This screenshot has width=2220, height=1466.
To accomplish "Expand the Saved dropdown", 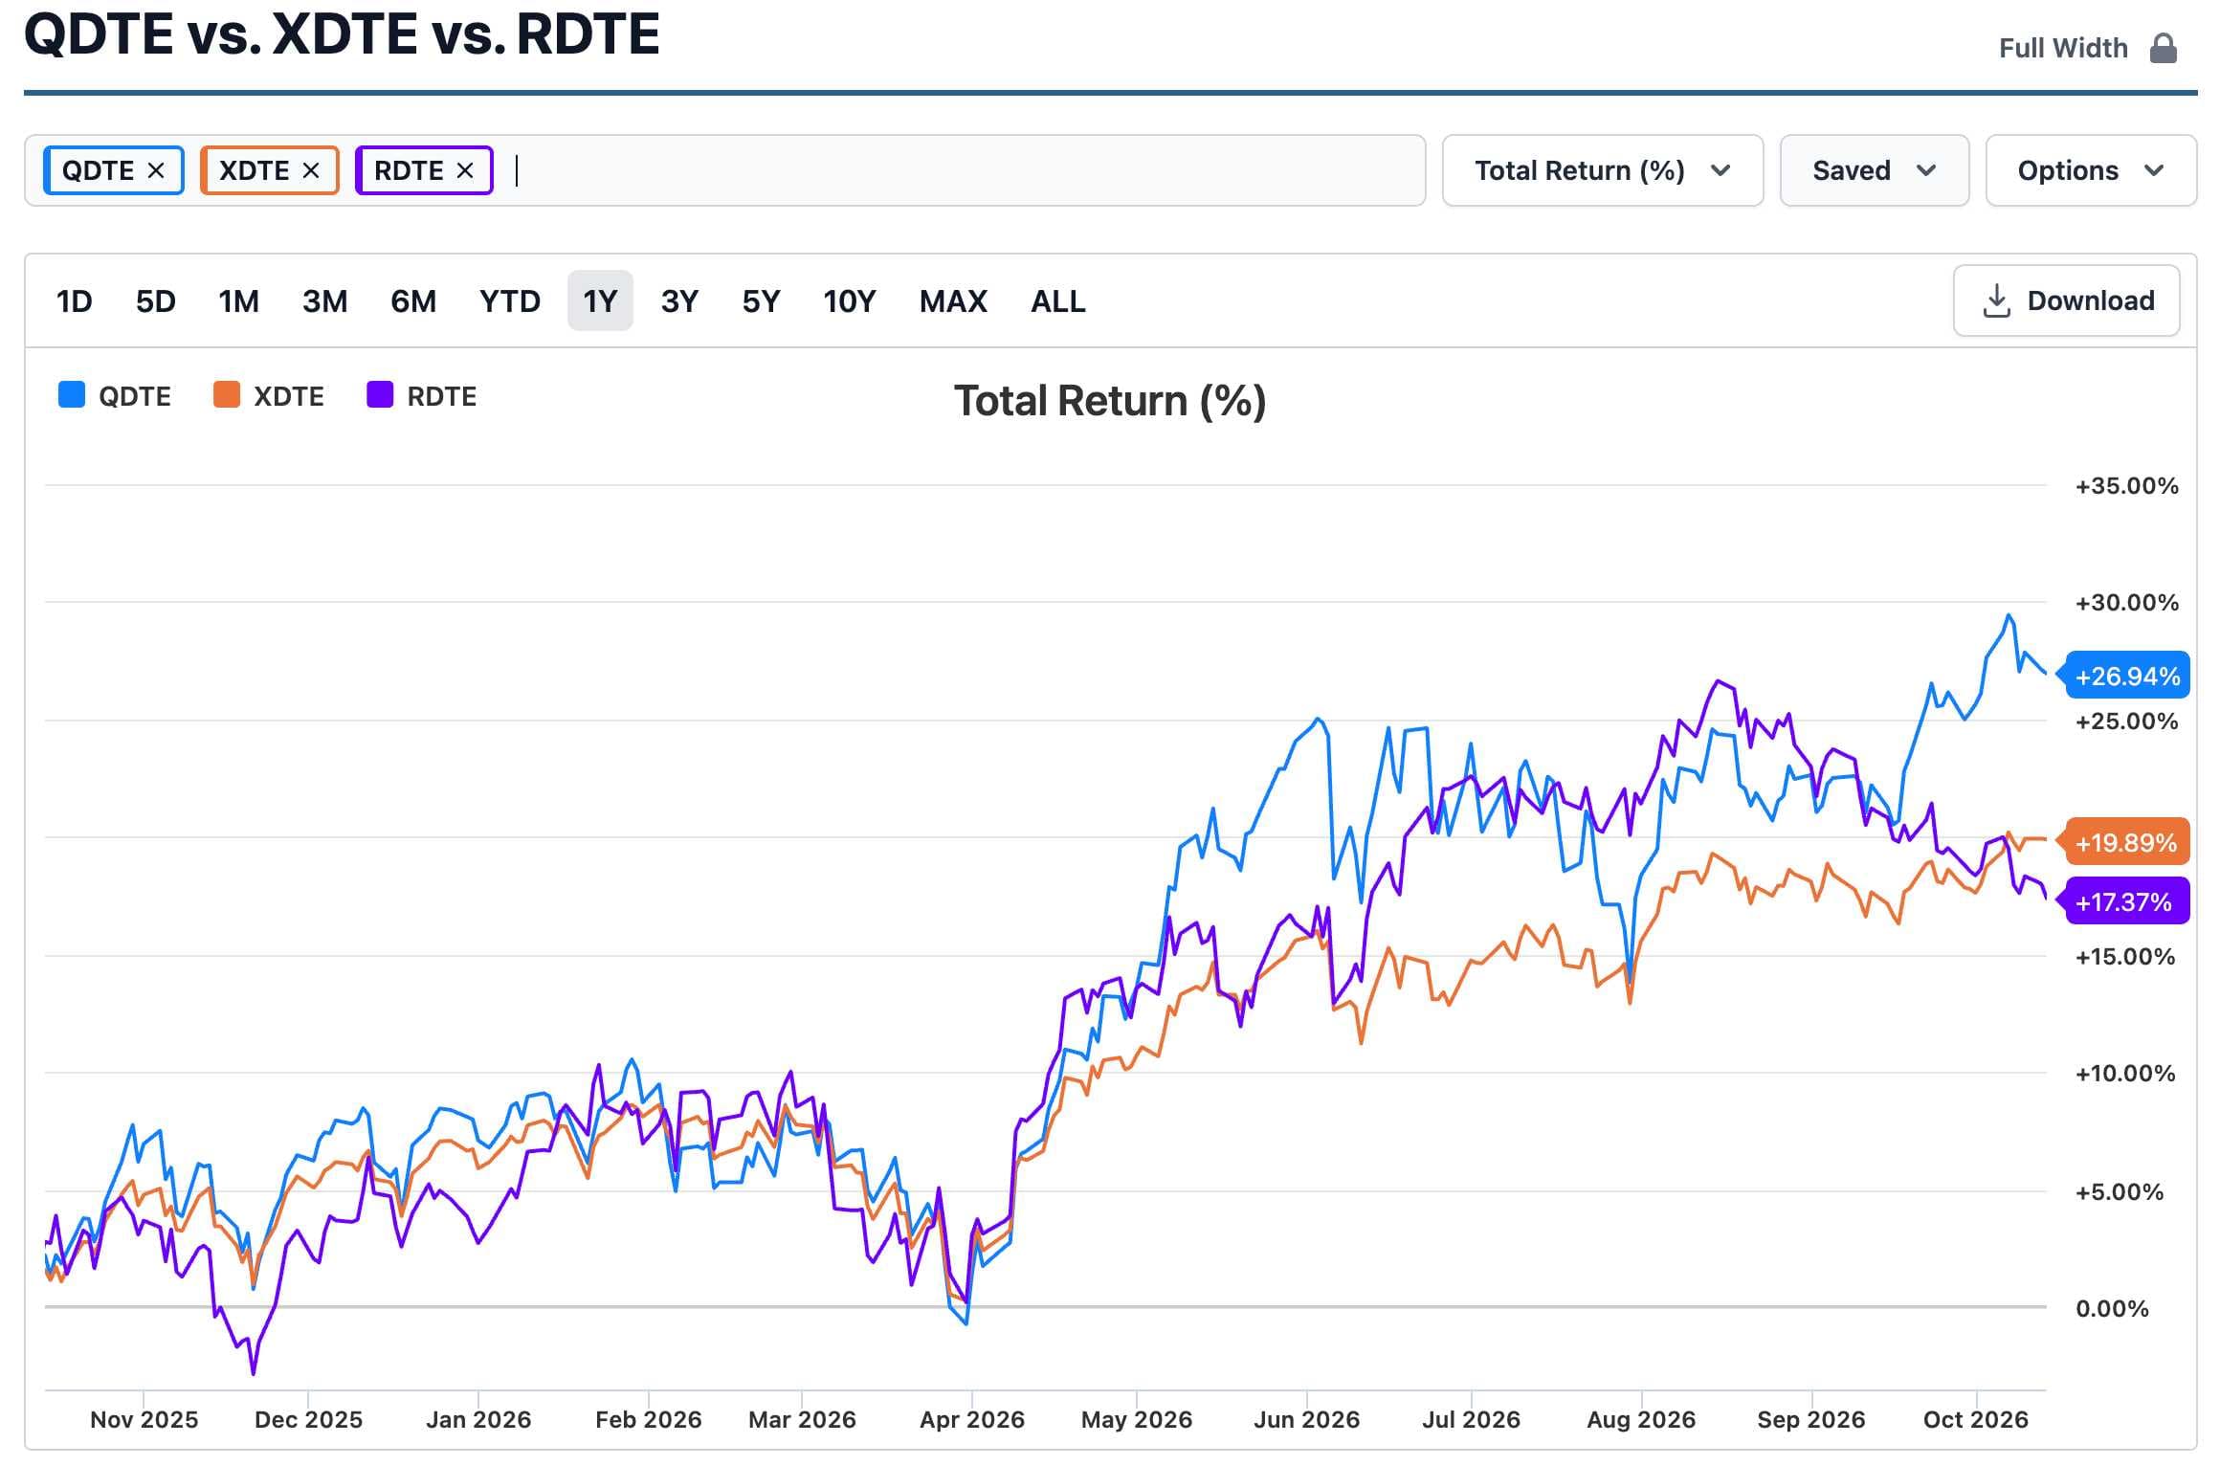I will pyautogui.click(x=1874, y=170).
